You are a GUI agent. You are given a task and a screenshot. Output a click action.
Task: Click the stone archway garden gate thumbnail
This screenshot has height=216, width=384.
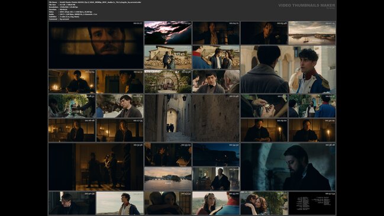coord(168,81)
